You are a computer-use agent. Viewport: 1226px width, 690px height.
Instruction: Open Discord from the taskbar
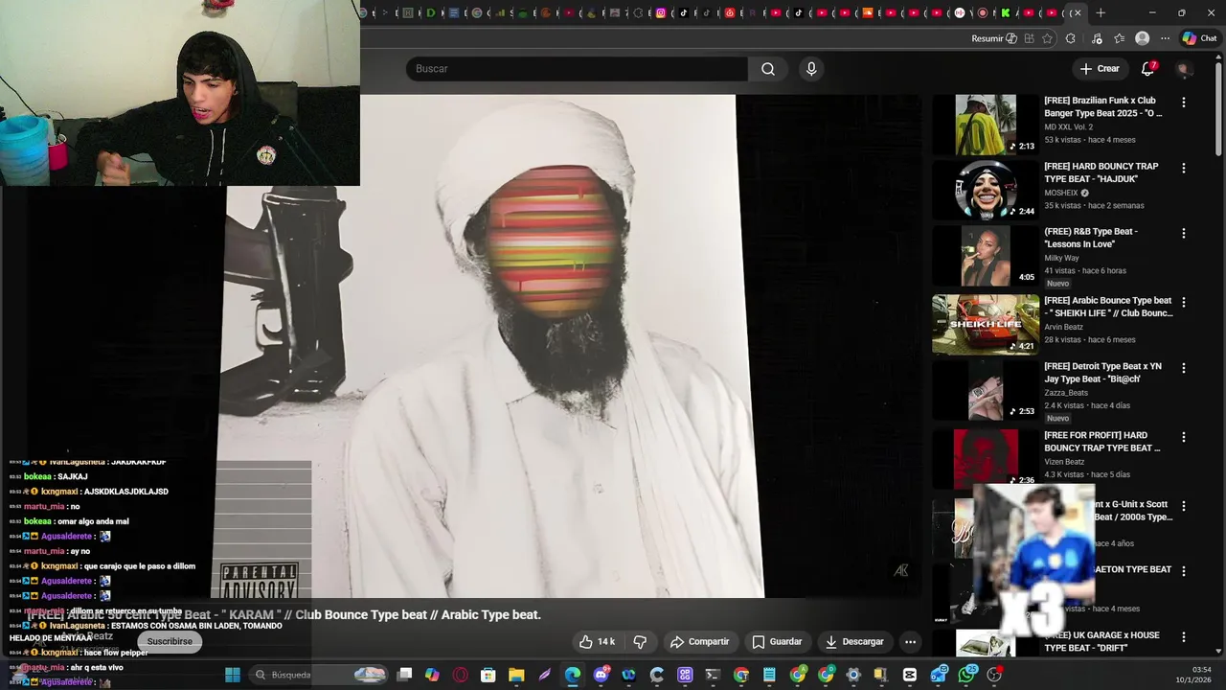click(602, 675)
